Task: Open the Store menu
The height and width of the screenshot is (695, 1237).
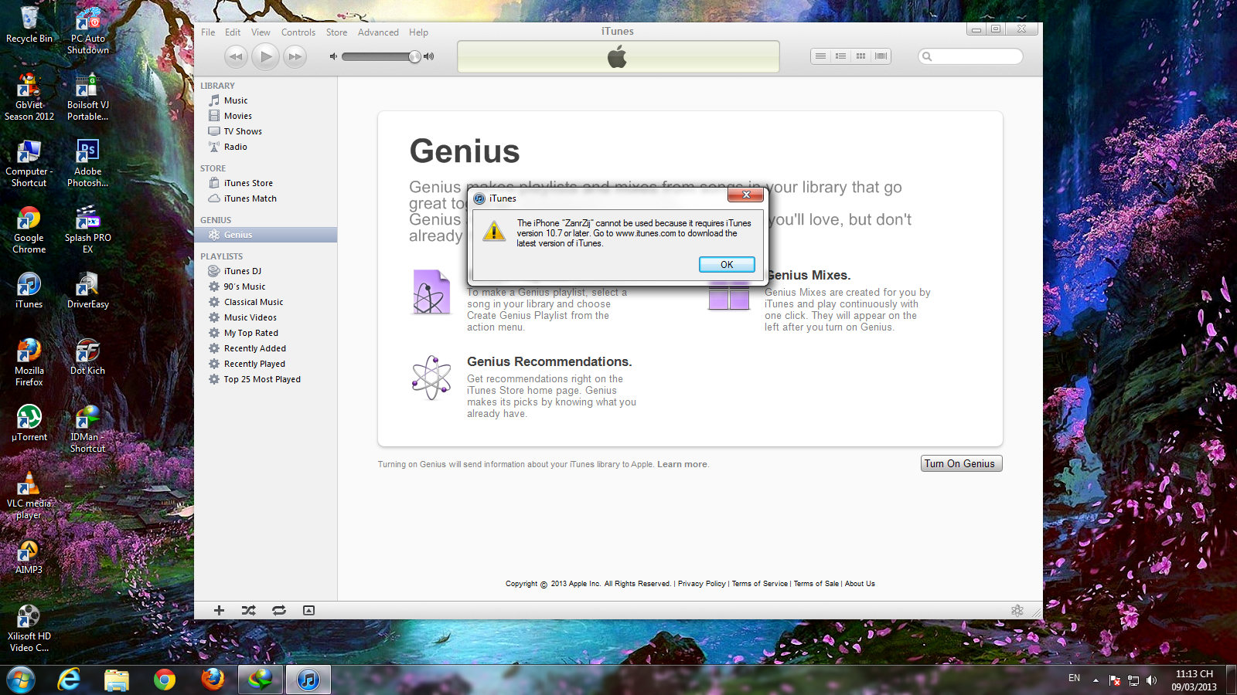Action: pyautogui.click(x=336, y=32)
